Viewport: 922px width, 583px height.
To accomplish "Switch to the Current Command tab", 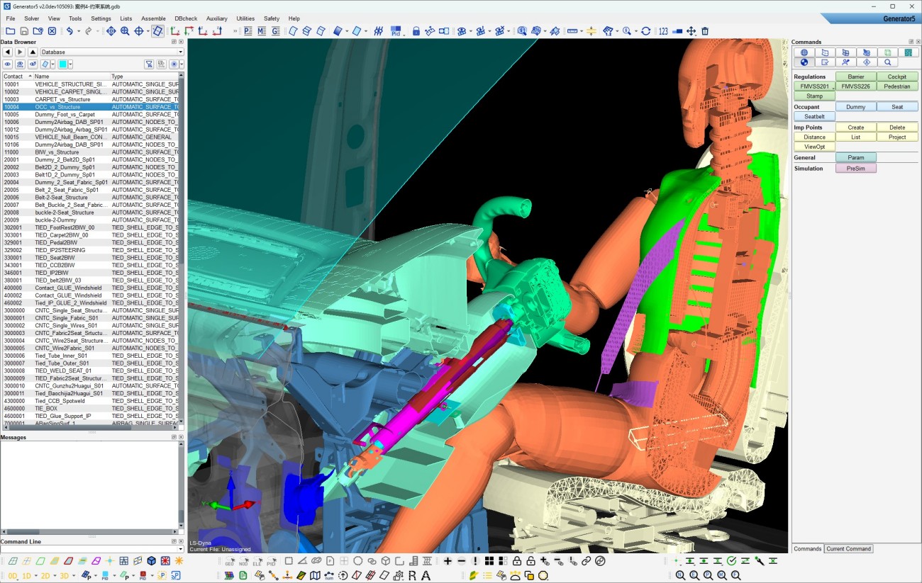I will point(848,548).
